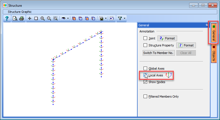220x120 pixels.
Task: Click the Clear All button
Action: 186,53
